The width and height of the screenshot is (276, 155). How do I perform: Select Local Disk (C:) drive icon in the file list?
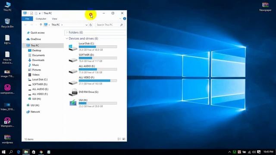73,47
